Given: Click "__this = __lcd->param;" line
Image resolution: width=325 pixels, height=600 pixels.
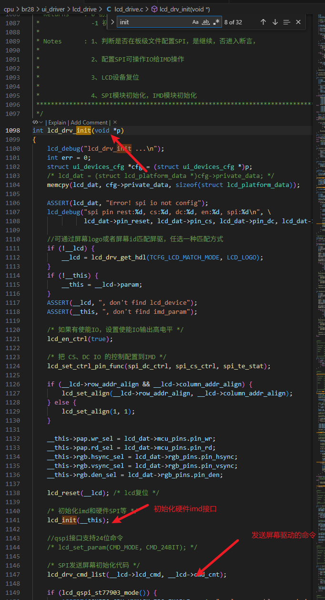Looking at the screenshot, I should (102, 284).
